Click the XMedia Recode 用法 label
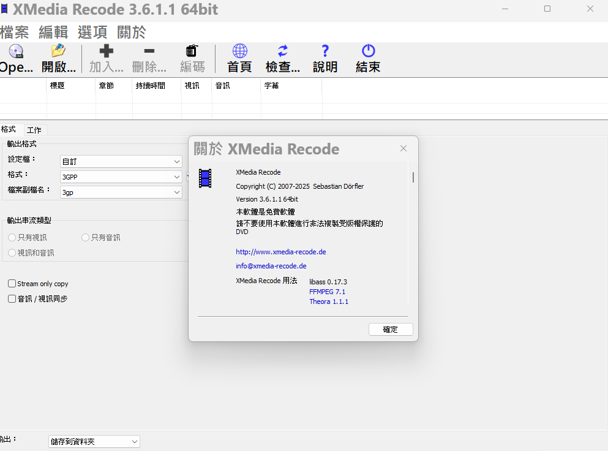This screenshot has width=608, height=451. click(x=266, y=281)
